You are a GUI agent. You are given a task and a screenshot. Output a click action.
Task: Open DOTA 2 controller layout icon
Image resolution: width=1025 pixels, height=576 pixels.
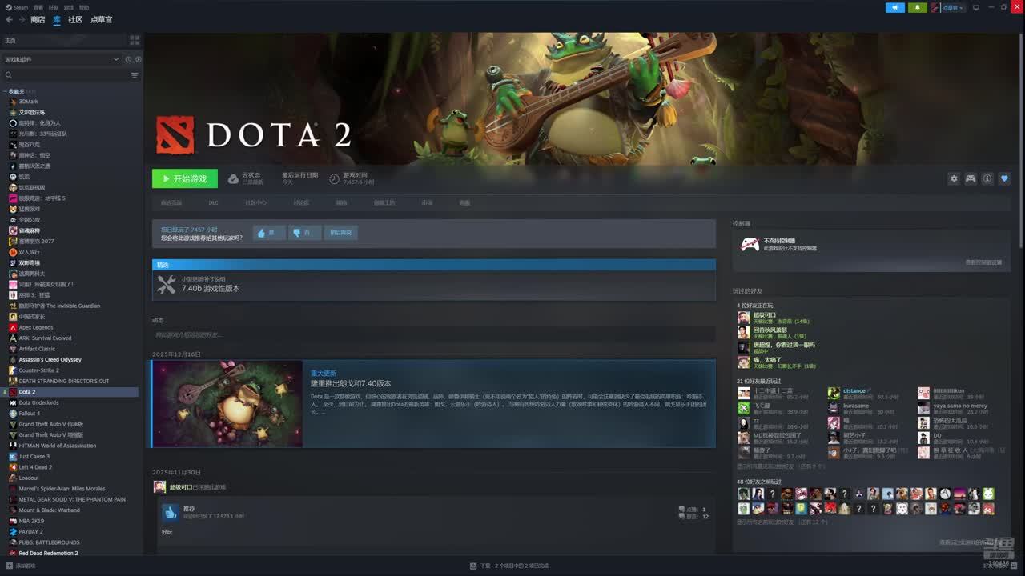(x=970, y=178)
